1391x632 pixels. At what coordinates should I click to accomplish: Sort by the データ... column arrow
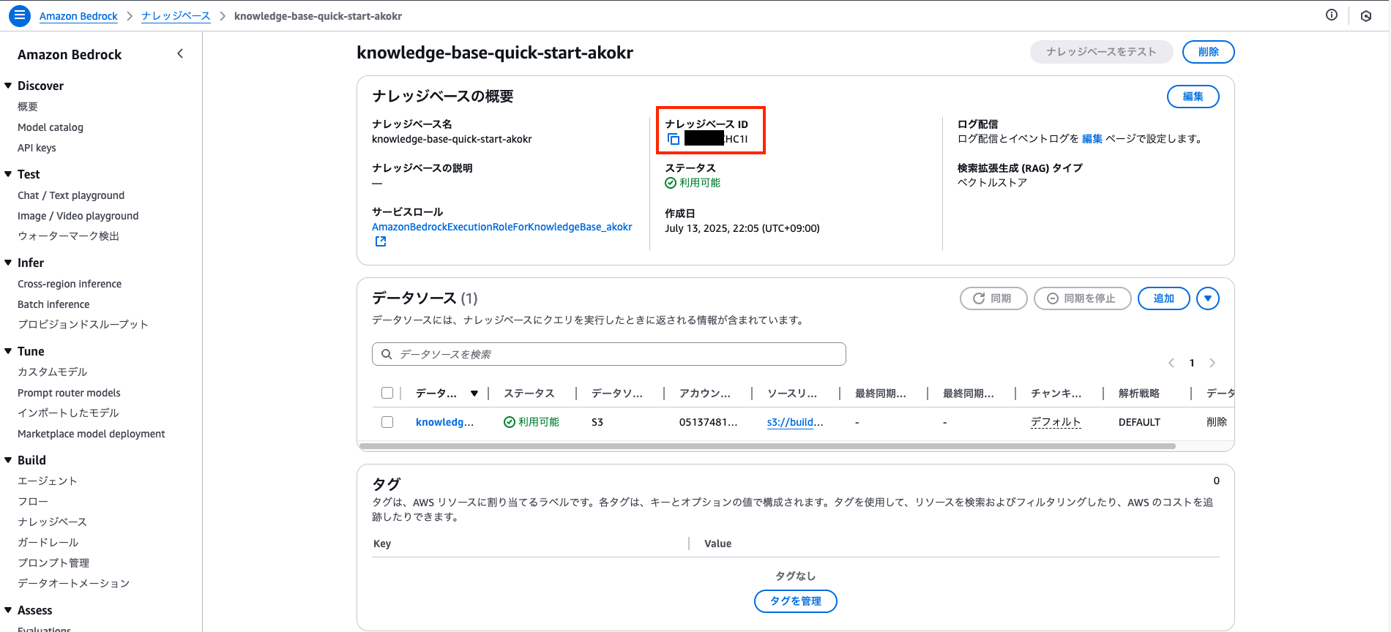(474, 394)
